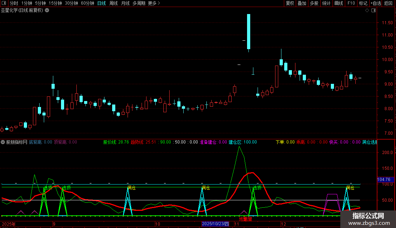396x228 pixels.
Task: Select the 30分钟 period
Action: tap(71, 3)
